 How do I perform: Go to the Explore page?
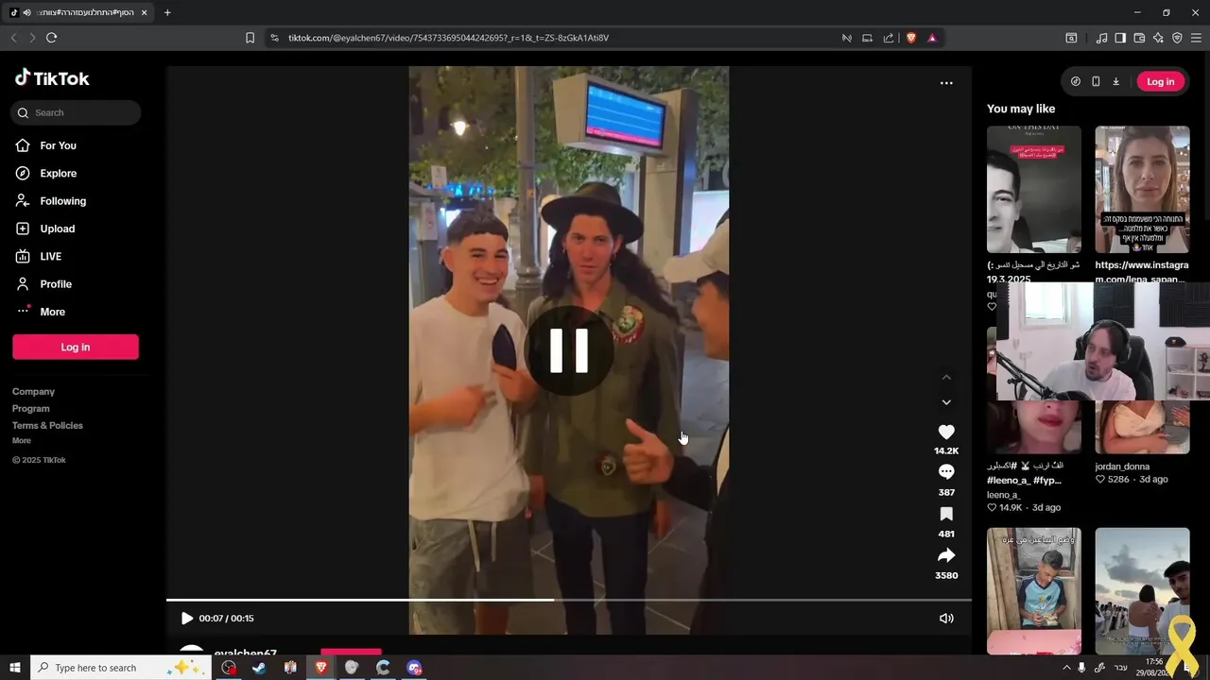pyautogui.click(x=58, y=173)
